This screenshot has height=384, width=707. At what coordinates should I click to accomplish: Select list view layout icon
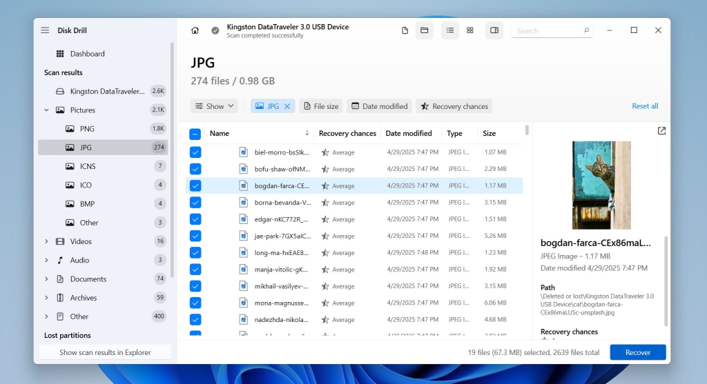(450, 30)
